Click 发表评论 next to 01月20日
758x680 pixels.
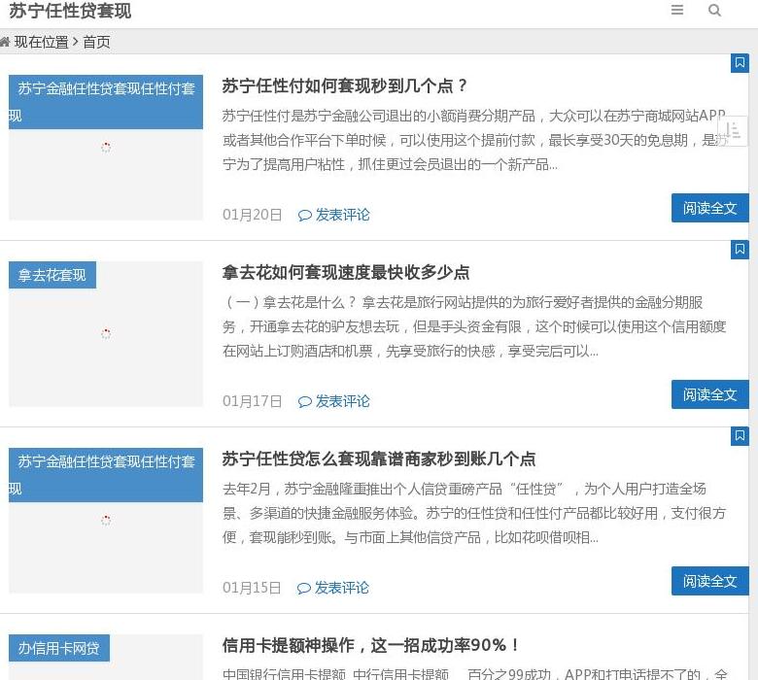pos(343,215)
